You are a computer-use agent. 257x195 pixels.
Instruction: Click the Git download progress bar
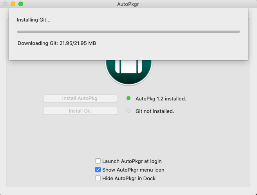128,32
